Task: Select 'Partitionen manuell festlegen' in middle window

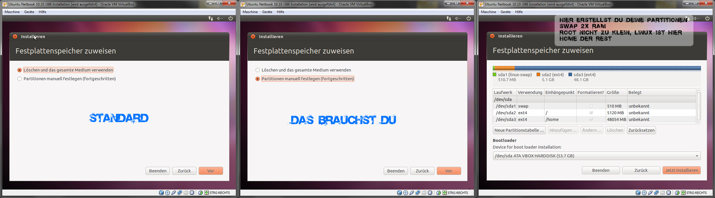Action: [x=305, y=79]
